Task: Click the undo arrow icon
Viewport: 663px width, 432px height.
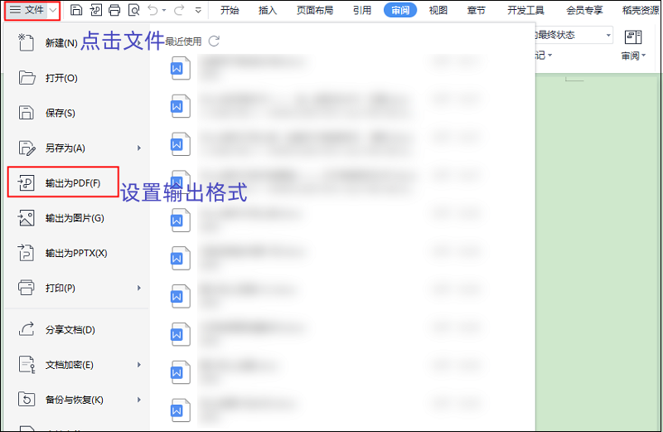Action: point(153,10)
